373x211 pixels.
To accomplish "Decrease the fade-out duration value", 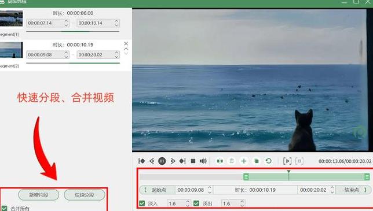I will click(242, 205).
